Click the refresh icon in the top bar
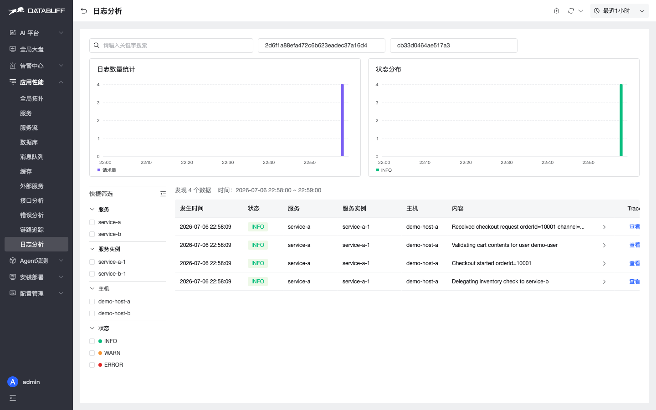Image resolution: width=656 pixels, height=410 pixels. [571, 11]
